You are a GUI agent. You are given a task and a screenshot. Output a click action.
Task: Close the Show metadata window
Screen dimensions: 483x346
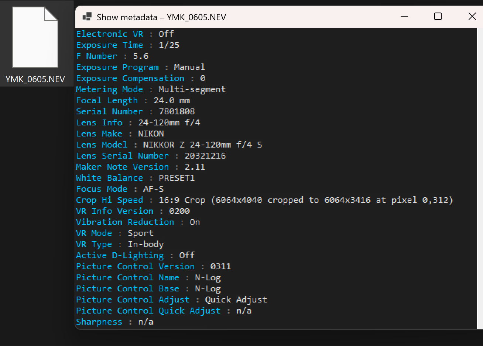[x=472, y=17]
